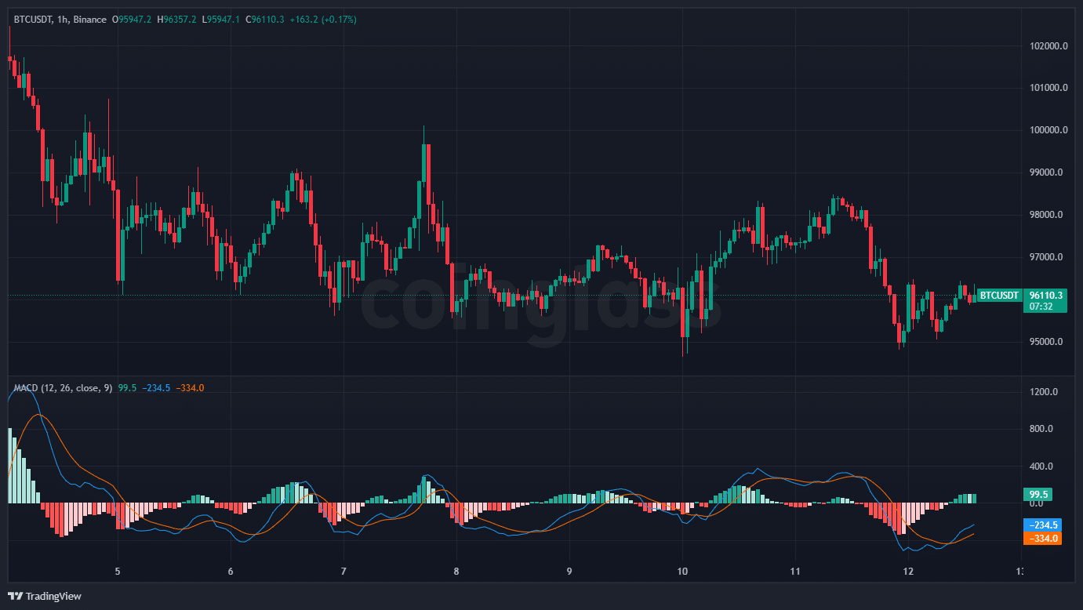Click the 07:32 candle countdown timer
Image resolution: width=1083 pixels, height=610 pixels.
coord(1041,307)
